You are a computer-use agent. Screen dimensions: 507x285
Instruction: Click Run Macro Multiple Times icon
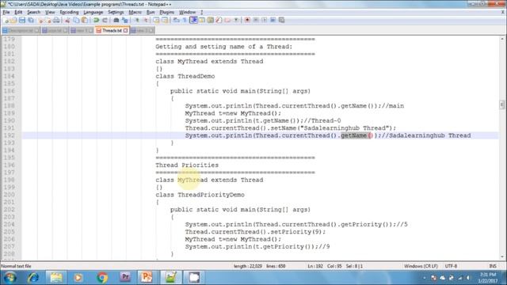[273, 20]
